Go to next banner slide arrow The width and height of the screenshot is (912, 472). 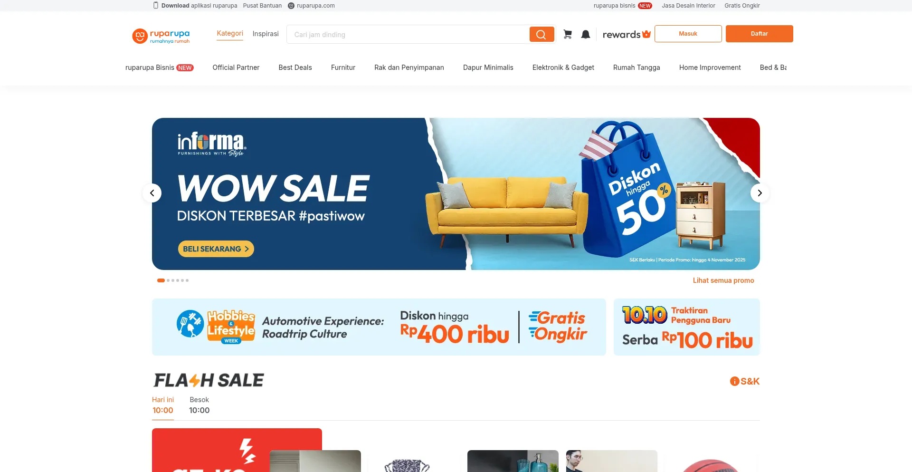(760, 193)
